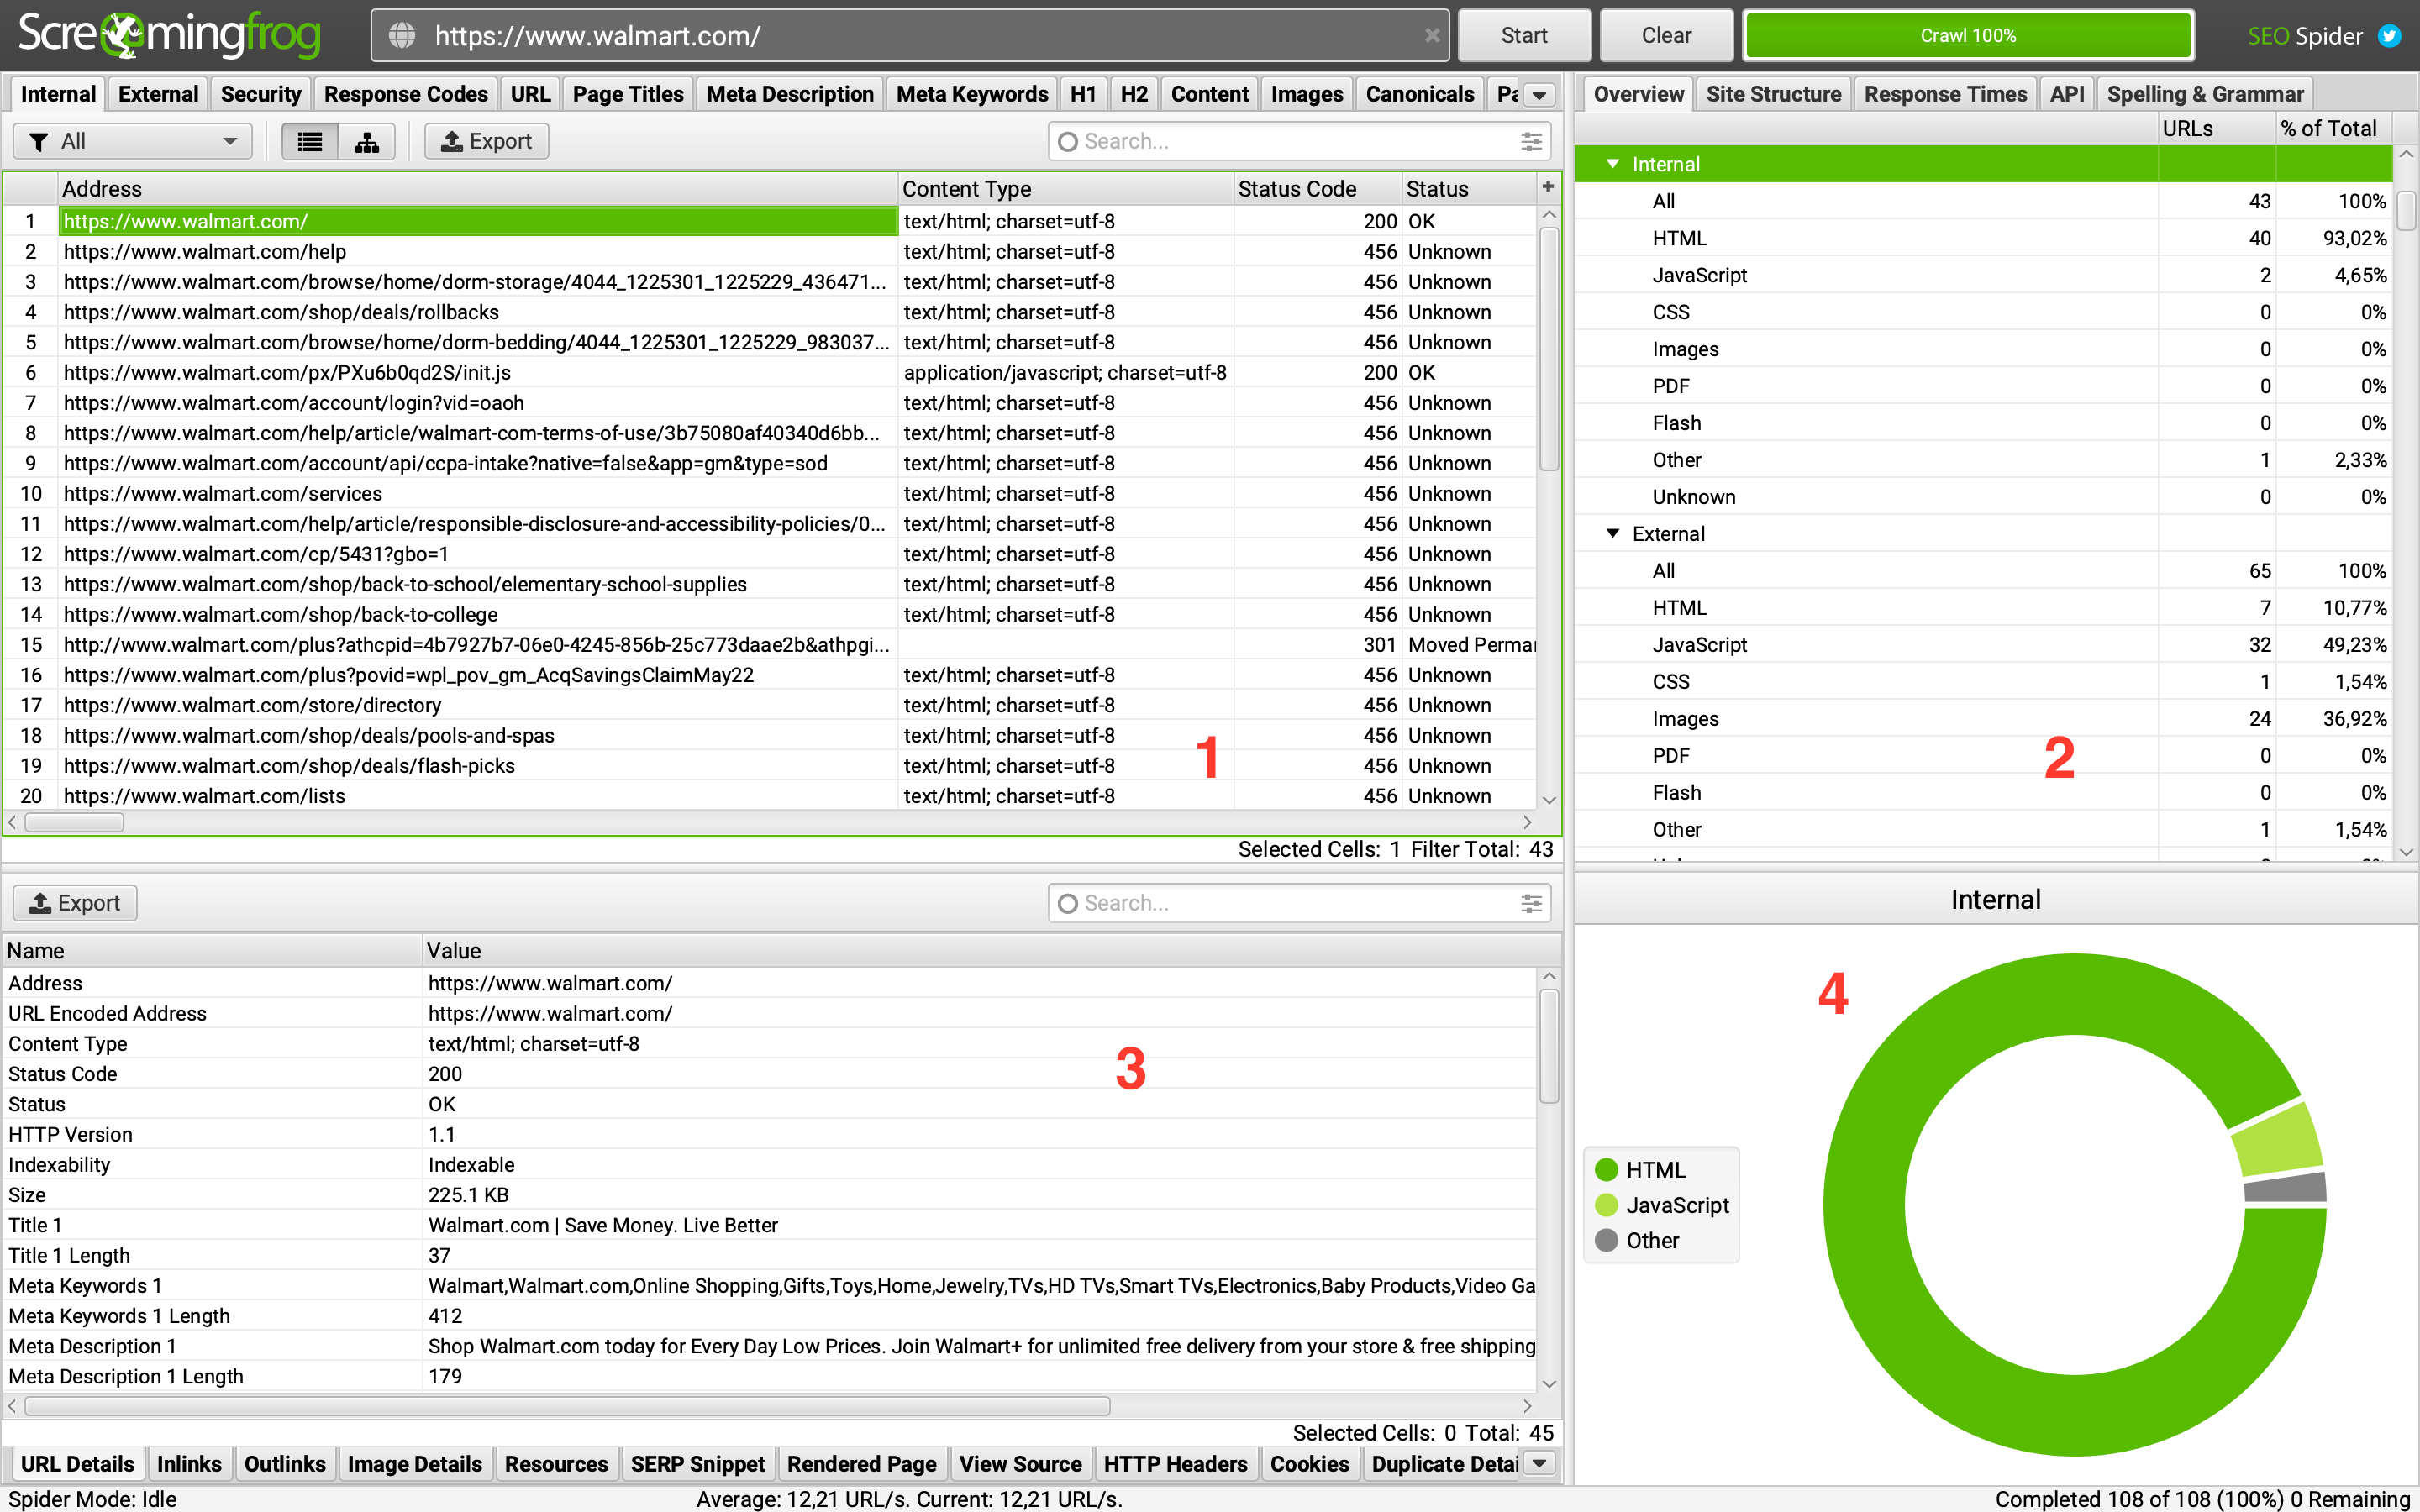Image resolution: width=2420 pixels, height=1512 pixels.
Task: Open the Twitter bird icon link
Action: point(2390,36)
